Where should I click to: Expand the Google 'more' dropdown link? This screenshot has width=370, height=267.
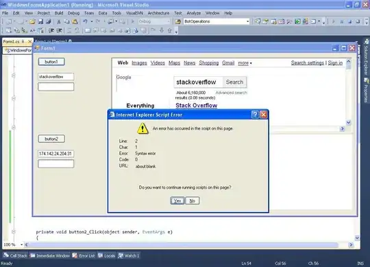[x=245, y=63]
